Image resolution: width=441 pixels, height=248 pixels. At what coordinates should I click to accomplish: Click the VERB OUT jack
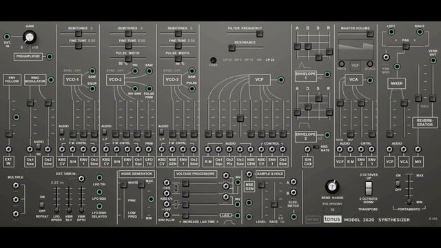[433, 61]
